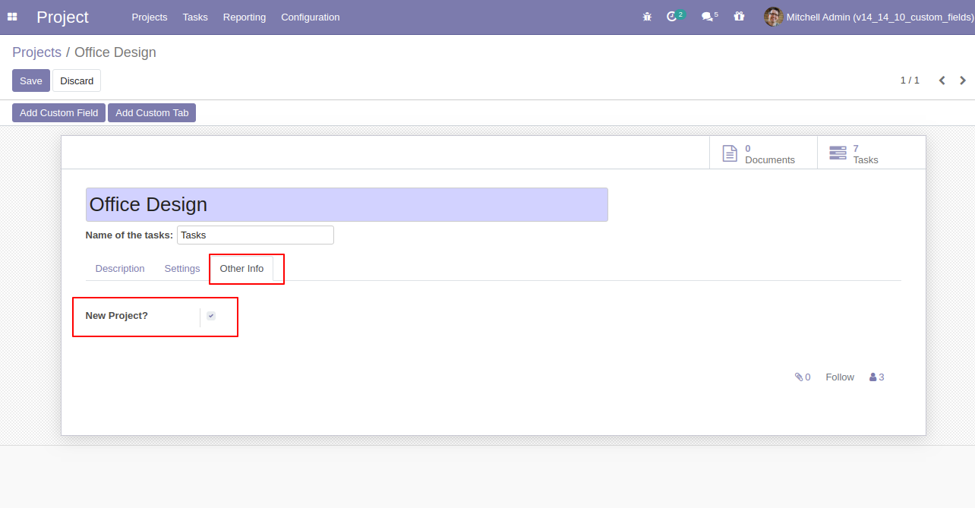Viewport: 975px width, 508px height.
Task: Toggle the New Project? checkbox
Action: coord(211,316)
